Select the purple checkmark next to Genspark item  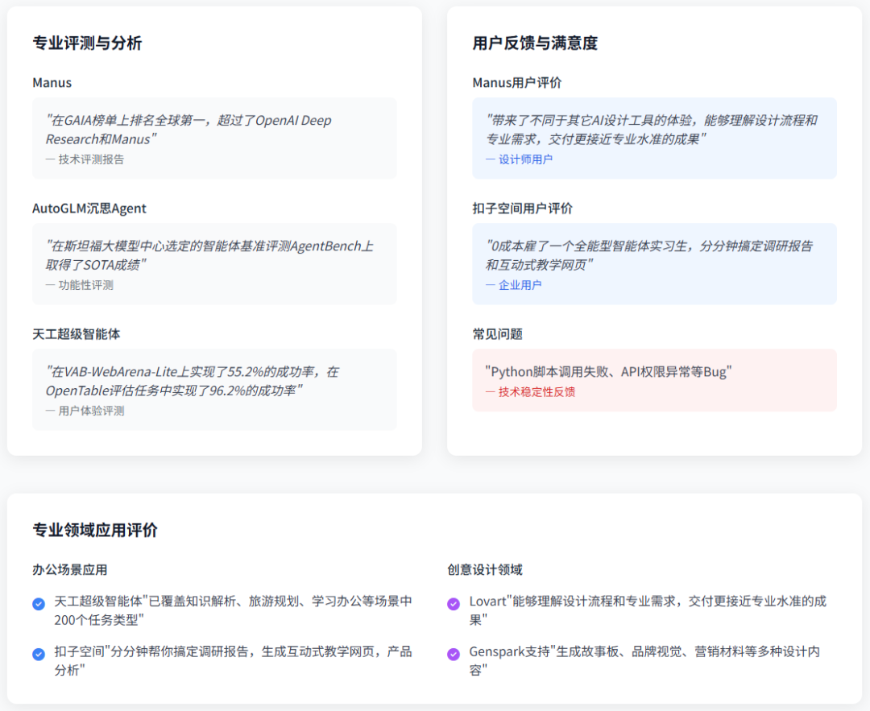coord(453,653)
